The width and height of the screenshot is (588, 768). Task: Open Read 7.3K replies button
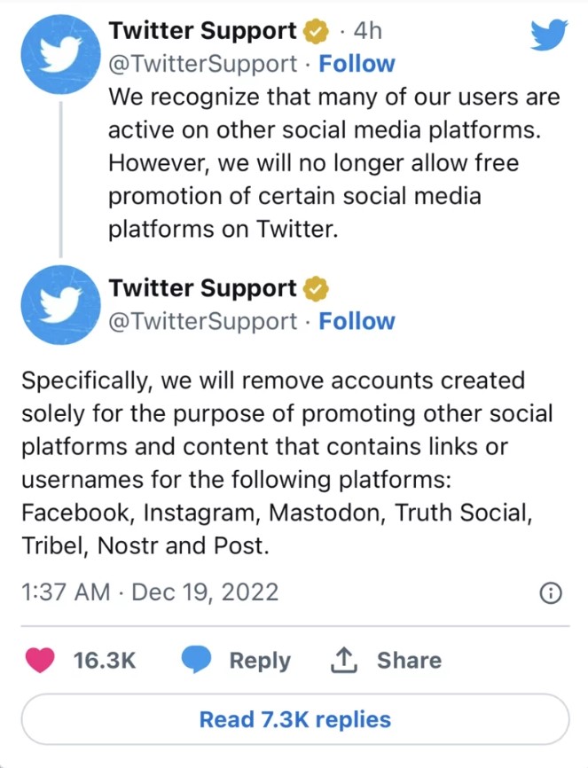click(x=295, y=719)
